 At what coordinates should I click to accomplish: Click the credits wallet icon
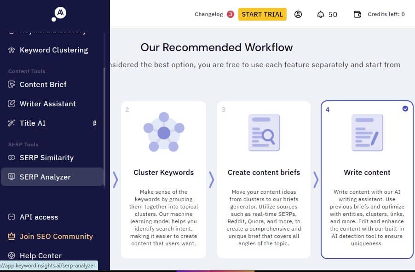(357, 14)
